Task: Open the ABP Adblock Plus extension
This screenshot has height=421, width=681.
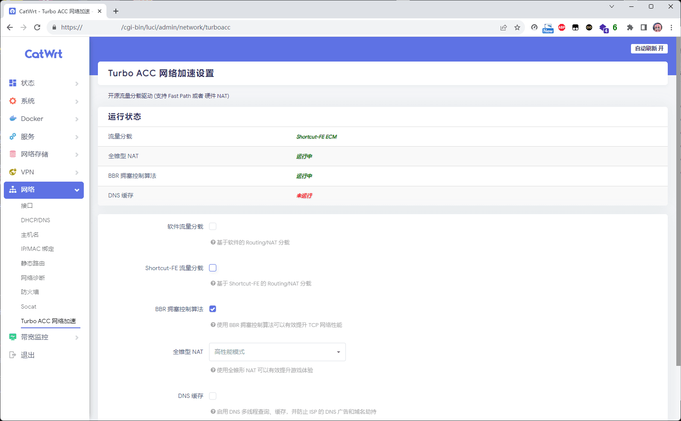Action: pos(562,27)
